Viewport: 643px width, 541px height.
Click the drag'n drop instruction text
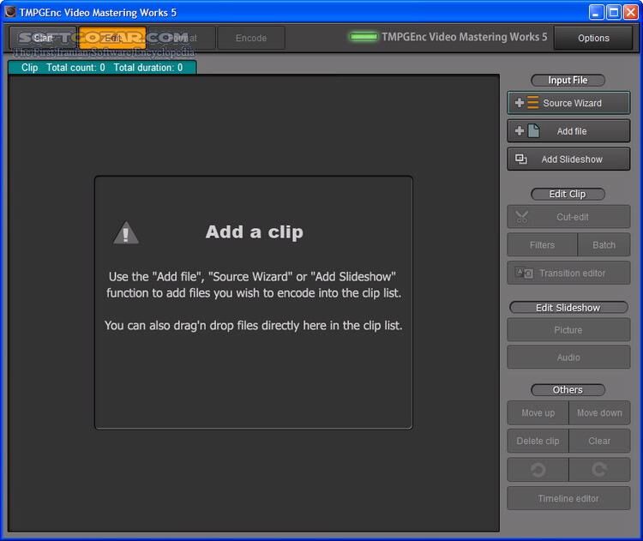click(254, 325)
